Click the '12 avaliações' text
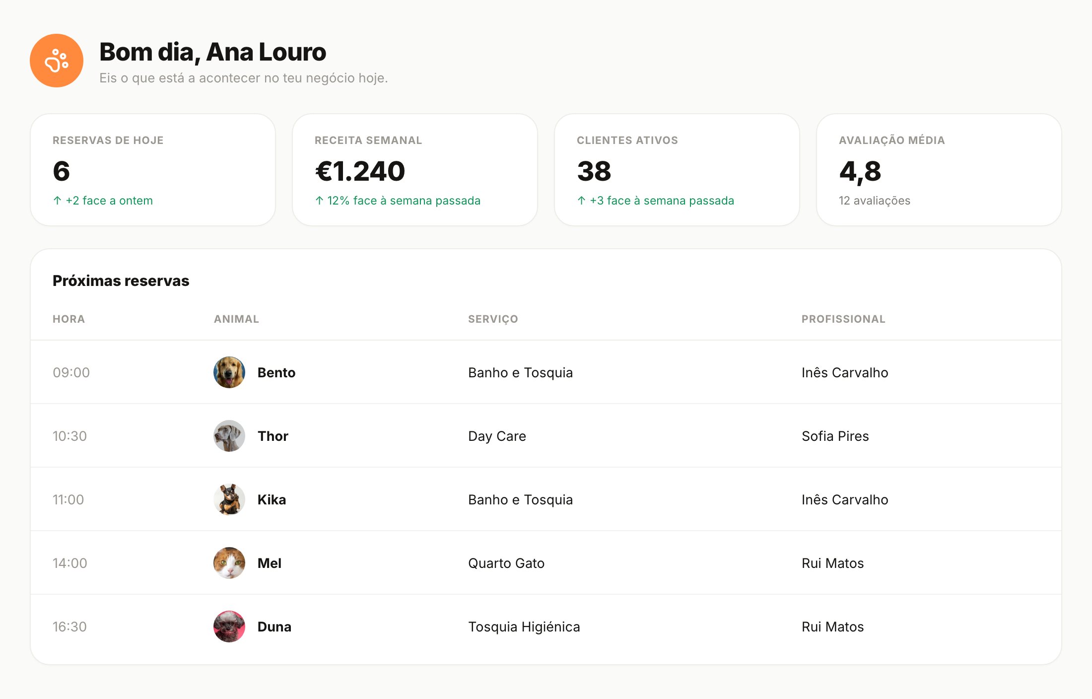This screenshot has height=699, width=1092. coord(875,201)
